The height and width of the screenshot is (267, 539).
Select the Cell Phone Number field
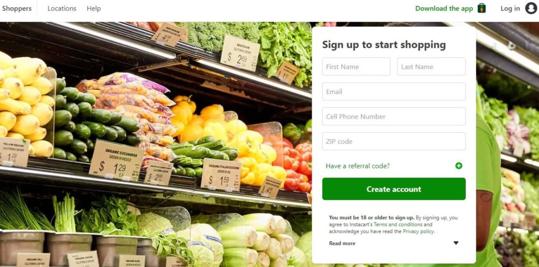point(394,116)
